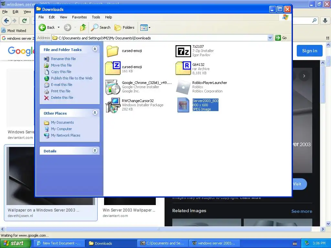This screenshot has width=331, height=248.
Task: Click the browser search magnifier icon
Action: (314, 20)
